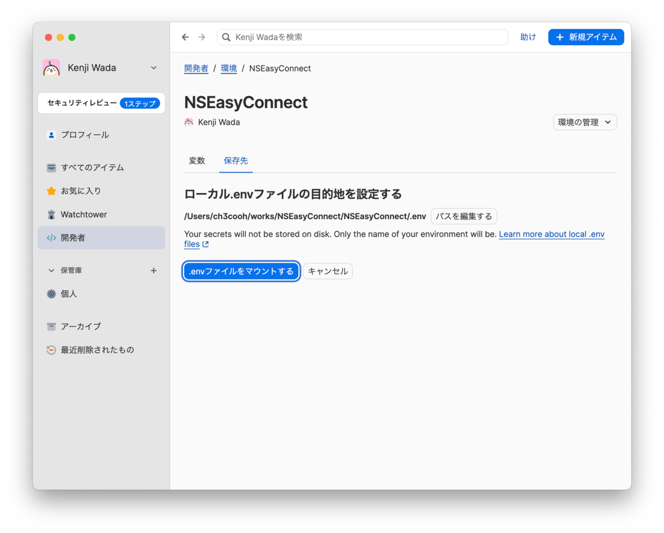Click the recently deleted icon
This screenshot has height=533, width=664.
pos(51,350)
